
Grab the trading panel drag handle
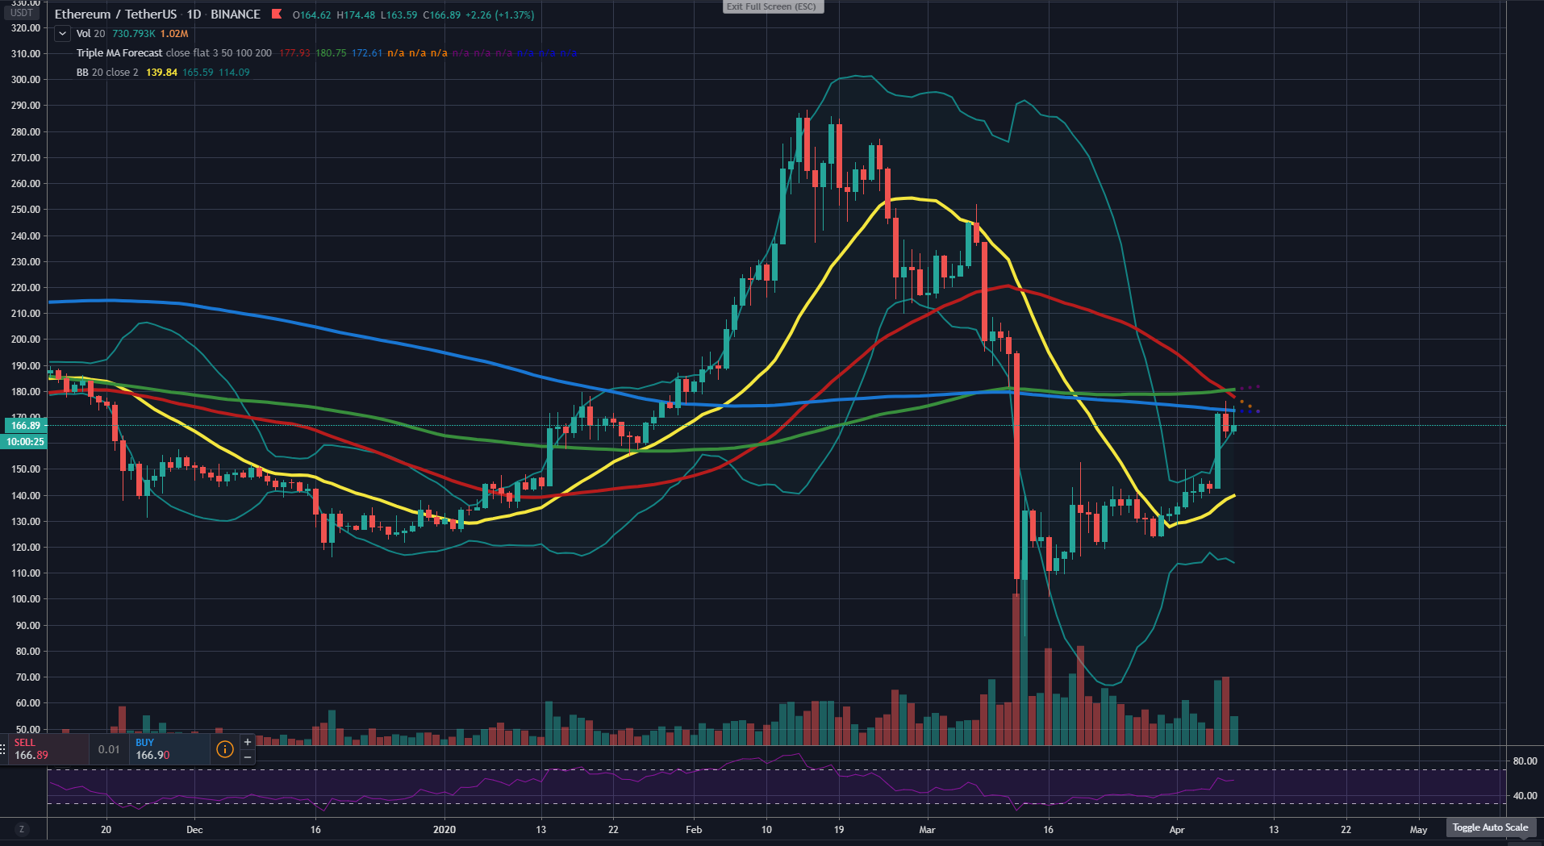point(3,749)
